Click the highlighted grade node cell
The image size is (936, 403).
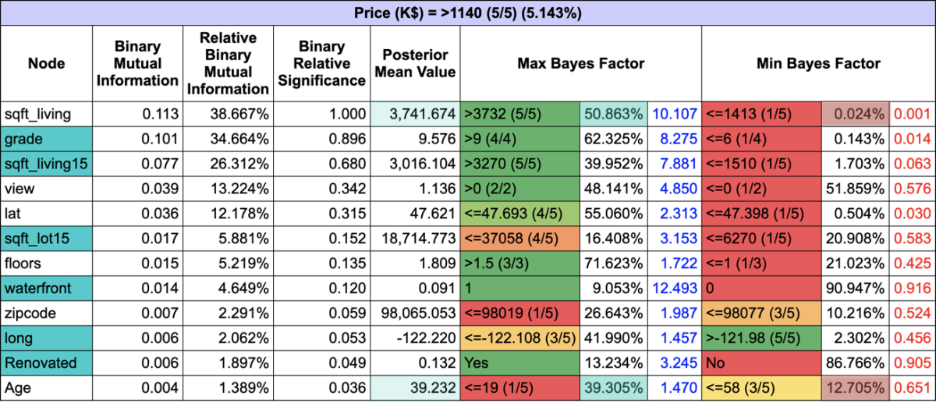47,138
